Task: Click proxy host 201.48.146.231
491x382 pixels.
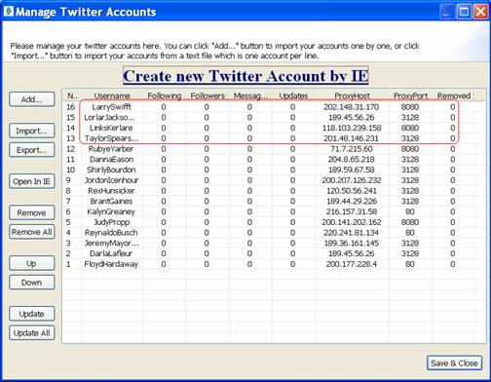Action: point(351,138)
